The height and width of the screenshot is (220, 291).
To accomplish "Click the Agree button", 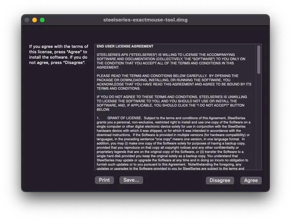I will tap(251, 181).
